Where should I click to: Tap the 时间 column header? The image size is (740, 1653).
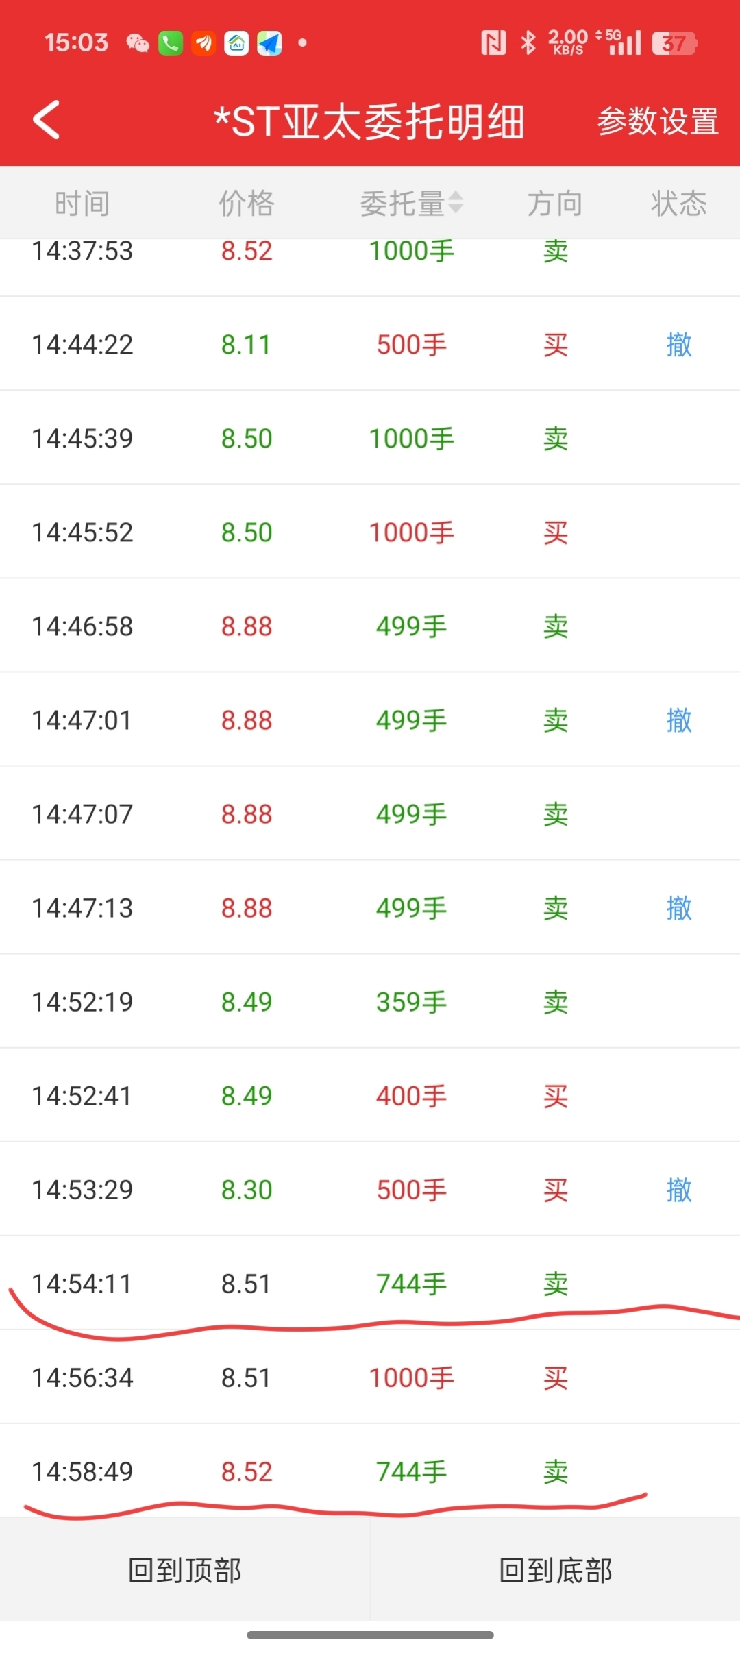pos(82,204)
